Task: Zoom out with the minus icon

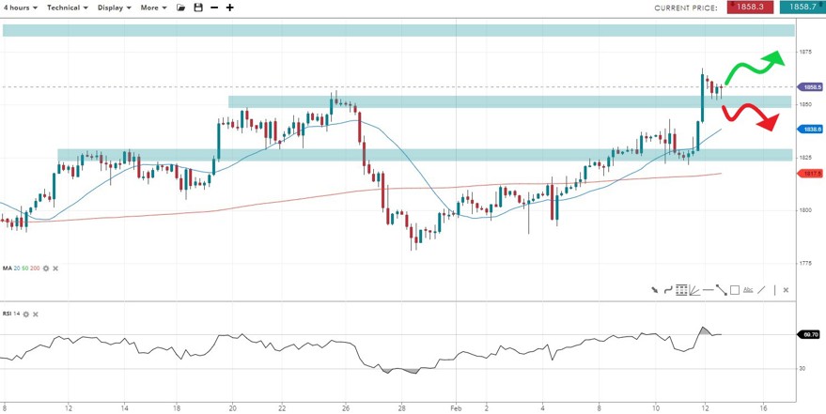Action: (x=214, y=7)
